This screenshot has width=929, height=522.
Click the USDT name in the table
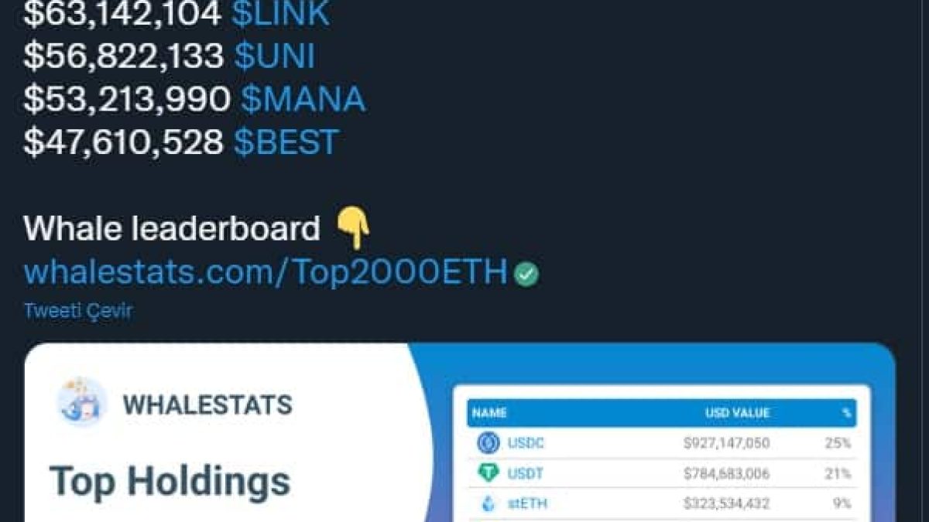coord(526,473)
